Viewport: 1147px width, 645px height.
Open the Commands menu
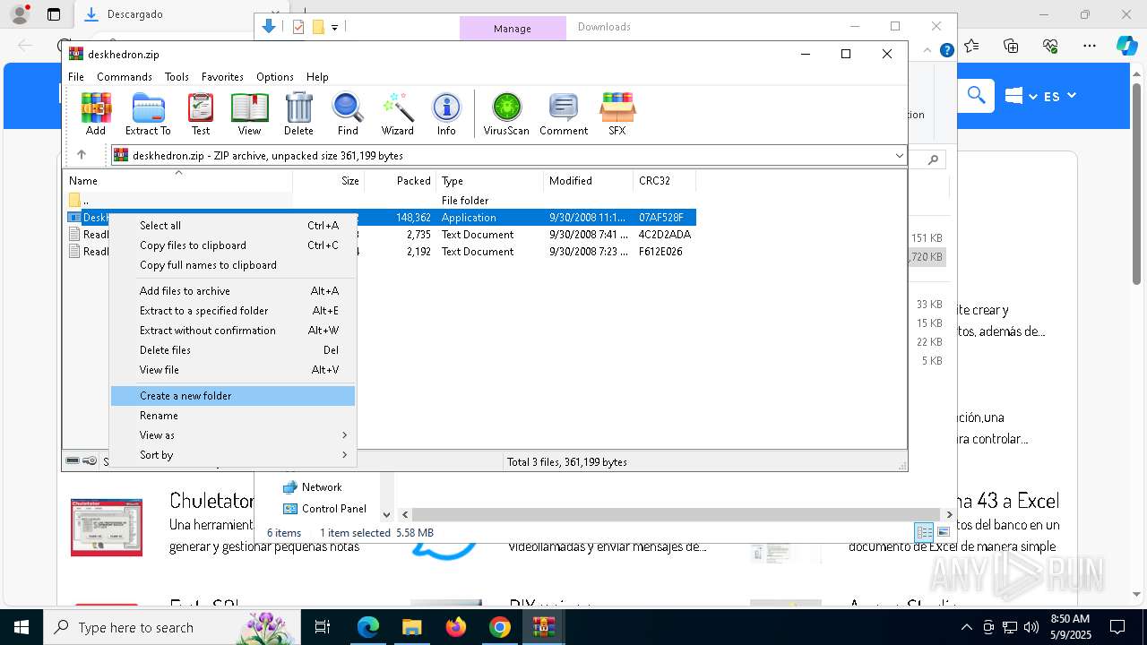(125, 77)
